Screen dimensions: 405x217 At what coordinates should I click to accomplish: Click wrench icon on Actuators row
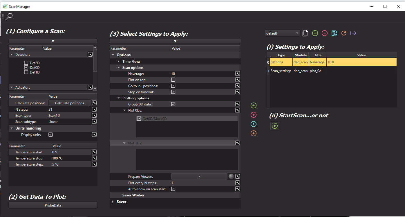click(90, 87)
